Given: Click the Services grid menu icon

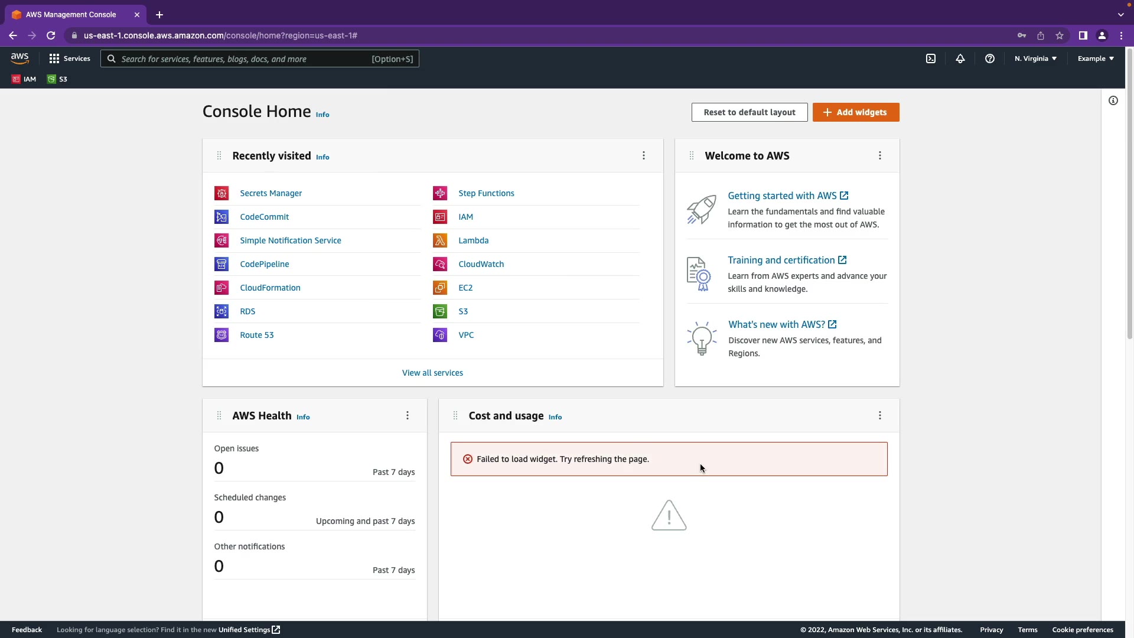Looking at the screenshot, I should (54, 58).
